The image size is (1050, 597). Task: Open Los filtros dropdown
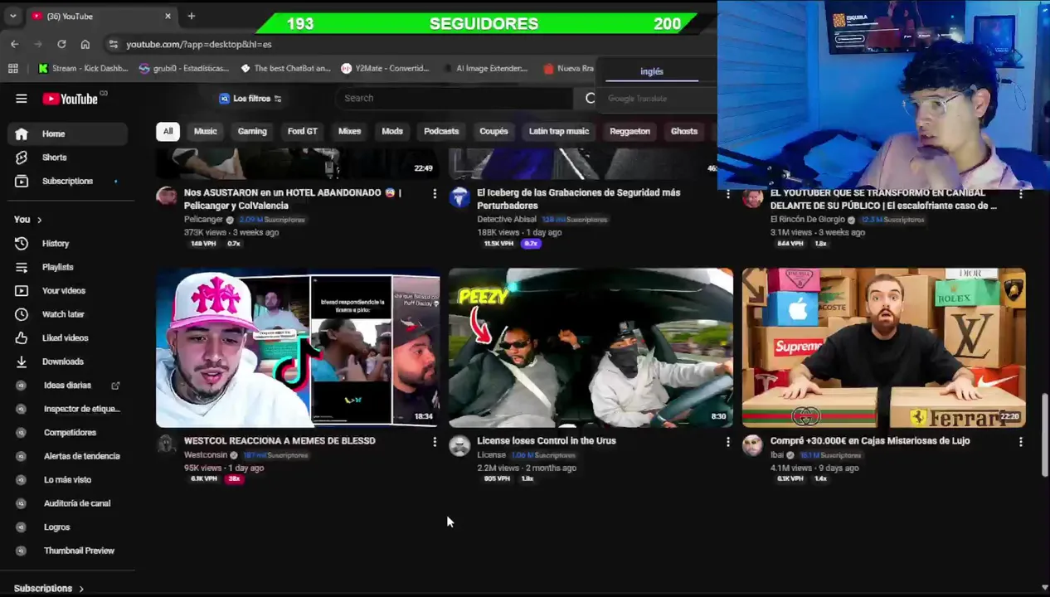(250, 98)
